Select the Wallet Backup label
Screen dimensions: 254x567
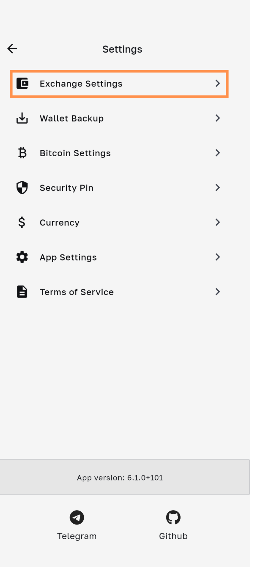click(72, 118)
